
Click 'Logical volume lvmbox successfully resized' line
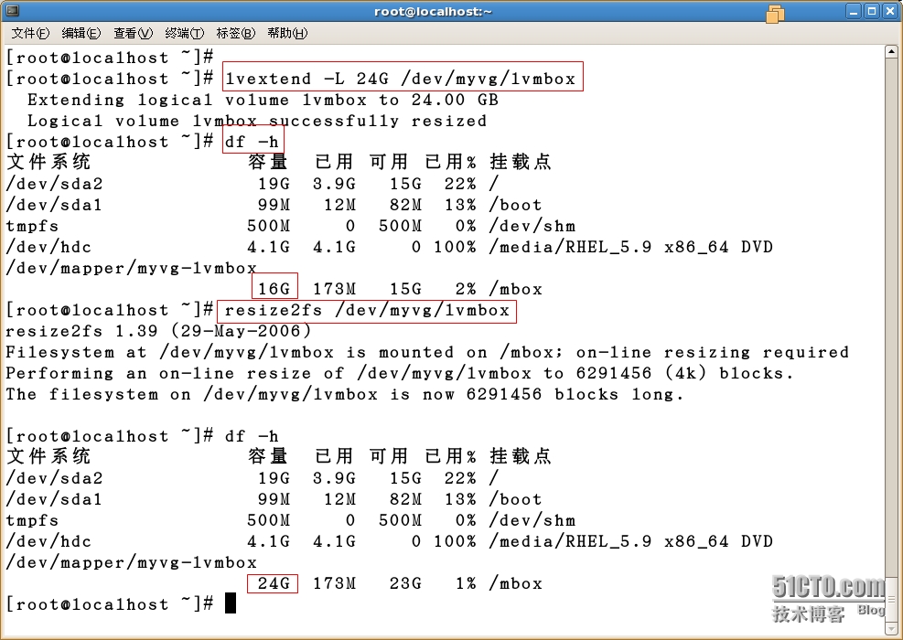(257, 121)
